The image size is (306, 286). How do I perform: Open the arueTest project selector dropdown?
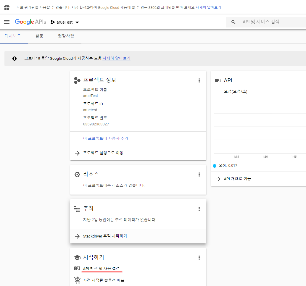[x=65, y=22]
